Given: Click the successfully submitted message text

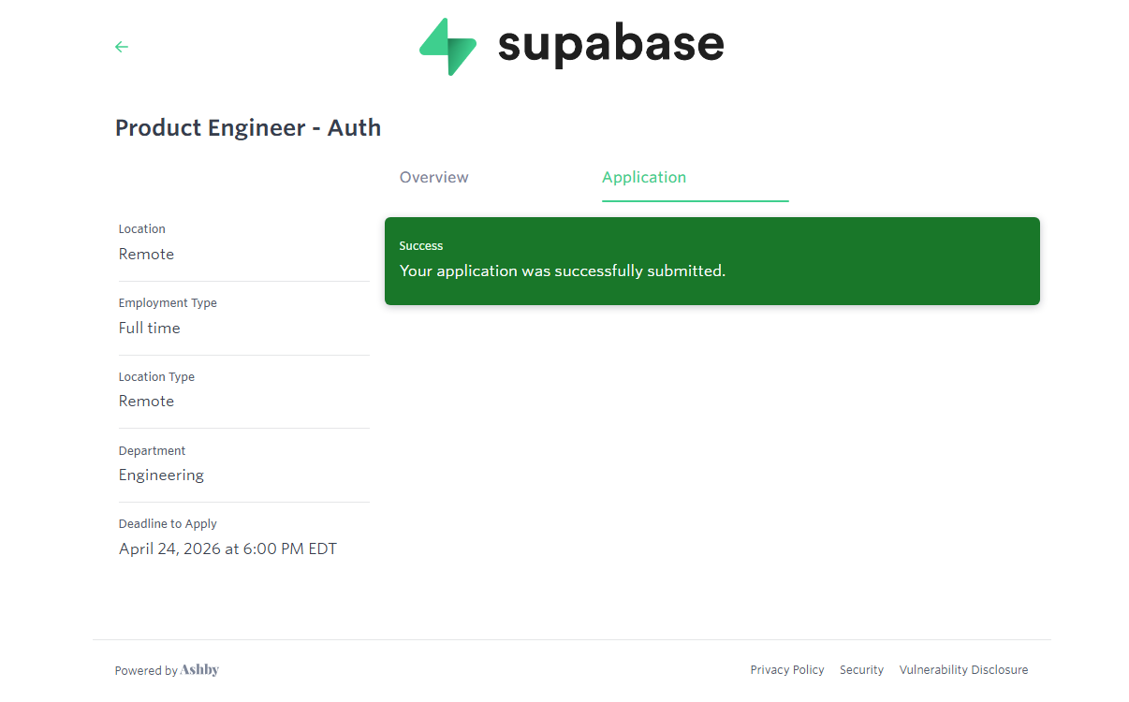Looking at the screenshot, I should click(x=563, y=271).
